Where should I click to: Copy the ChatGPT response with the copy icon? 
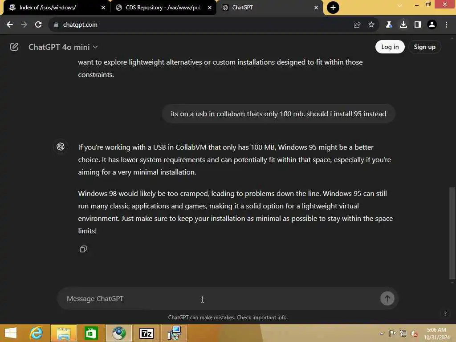(x=83, y=249)
